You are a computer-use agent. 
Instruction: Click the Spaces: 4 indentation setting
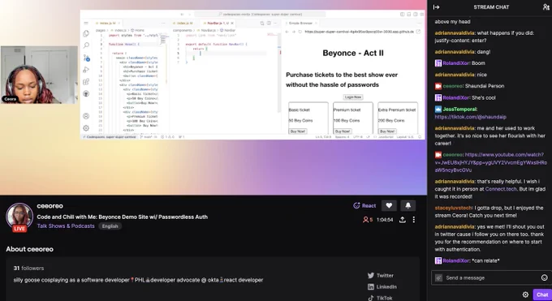(x=342, y=136)
